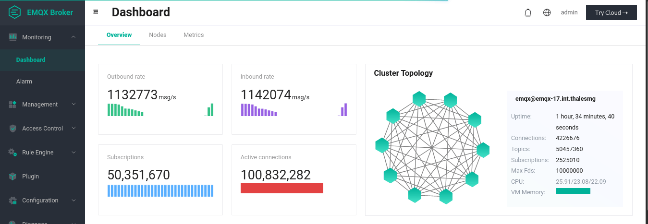Open the notification bell alerts

pyautogui.click(x=528, y=13)
